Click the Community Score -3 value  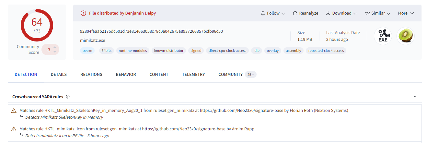point(48,50)
